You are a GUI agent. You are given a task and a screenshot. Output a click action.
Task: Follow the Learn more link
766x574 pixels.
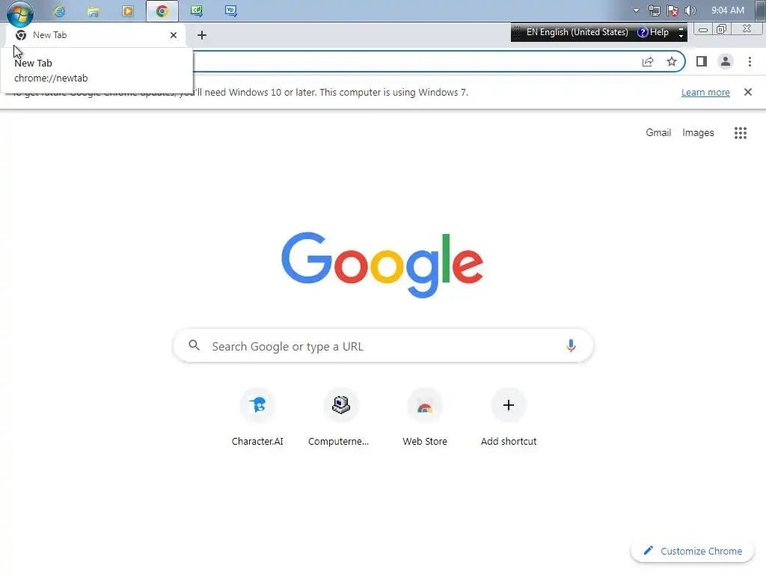click(705, 92)
